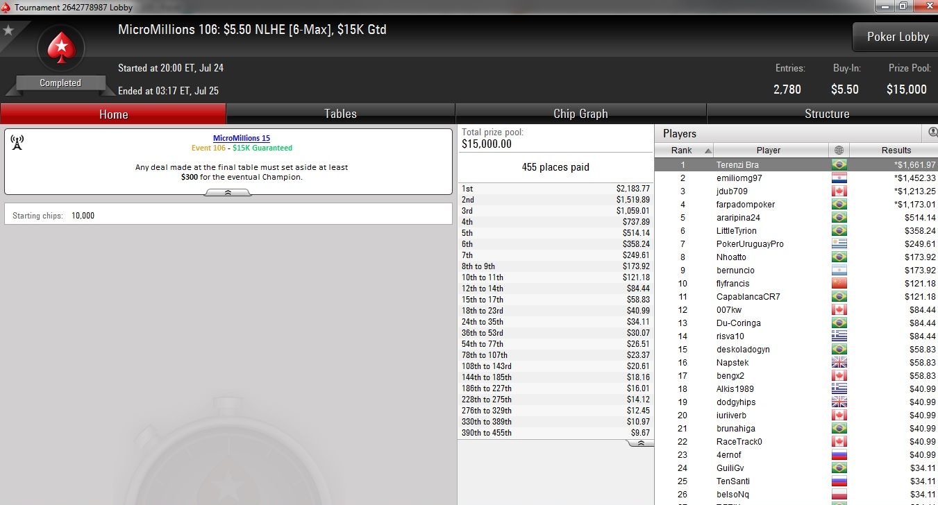Click the PokerStars red spade logo
This screenshot has height=505, width=938.
(60, 48)
